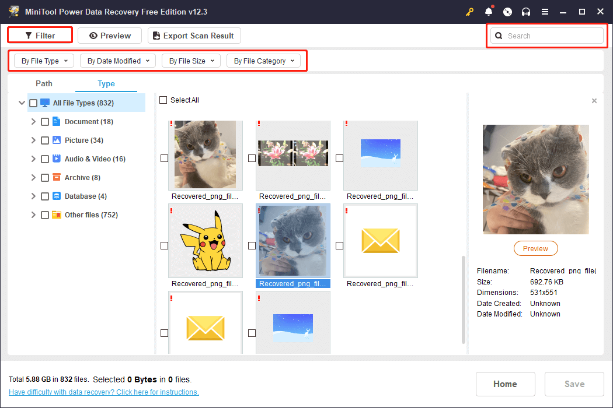Check the flowers image checkbox

coord(252,158)
